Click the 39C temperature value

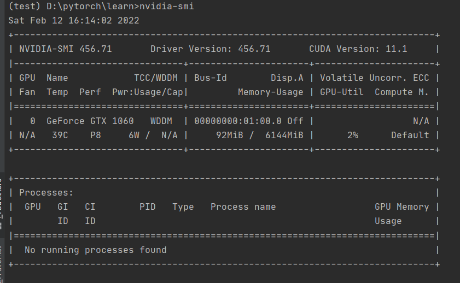[60, 135]
